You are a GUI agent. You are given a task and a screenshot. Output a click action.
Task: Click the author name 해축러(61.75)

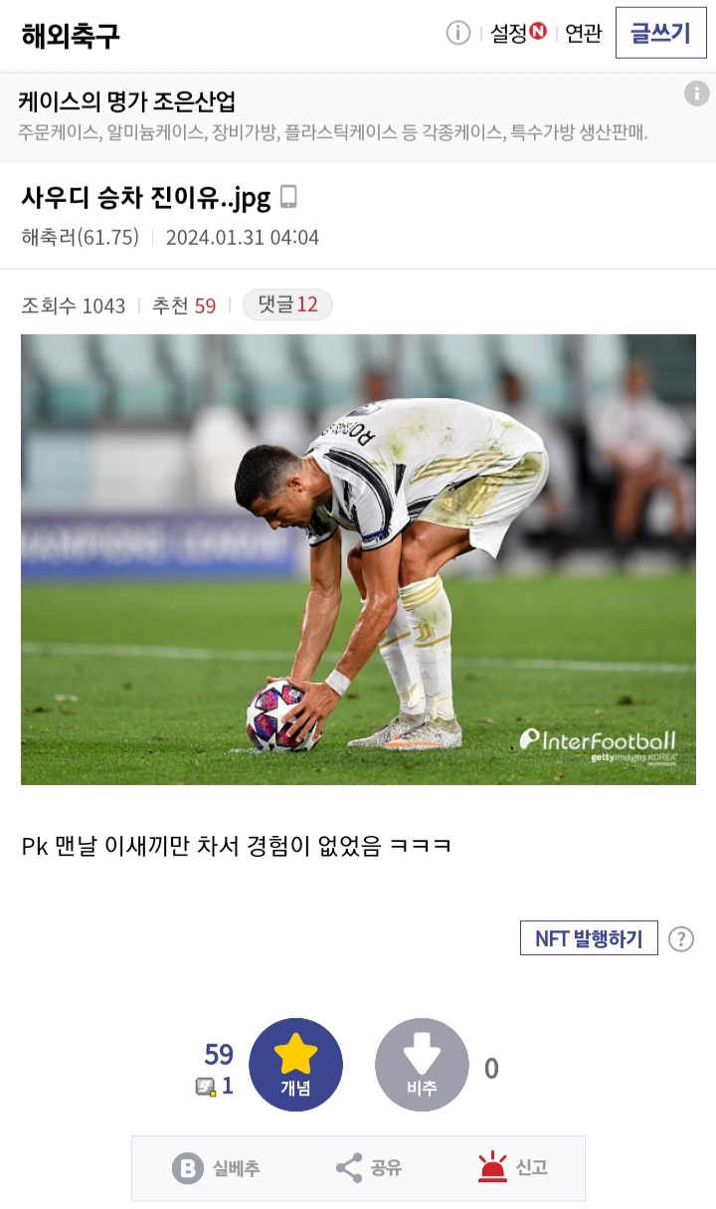(80, 238)
